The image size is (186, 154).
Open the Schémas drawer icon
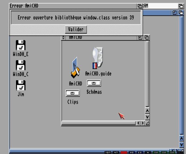tap(94, 83)
